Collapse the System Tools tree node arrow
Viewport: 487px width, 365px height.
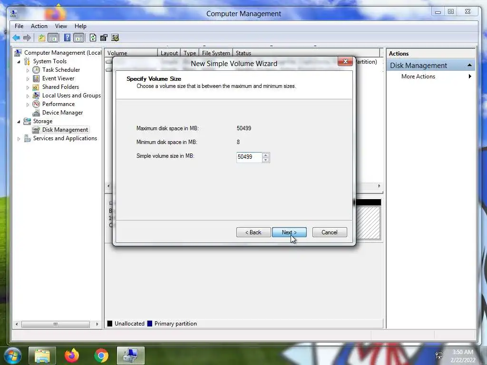coord(19,62)
